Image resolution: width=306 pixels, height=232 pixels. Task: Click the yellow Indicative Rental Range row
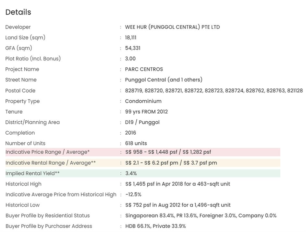click(143, 163)
